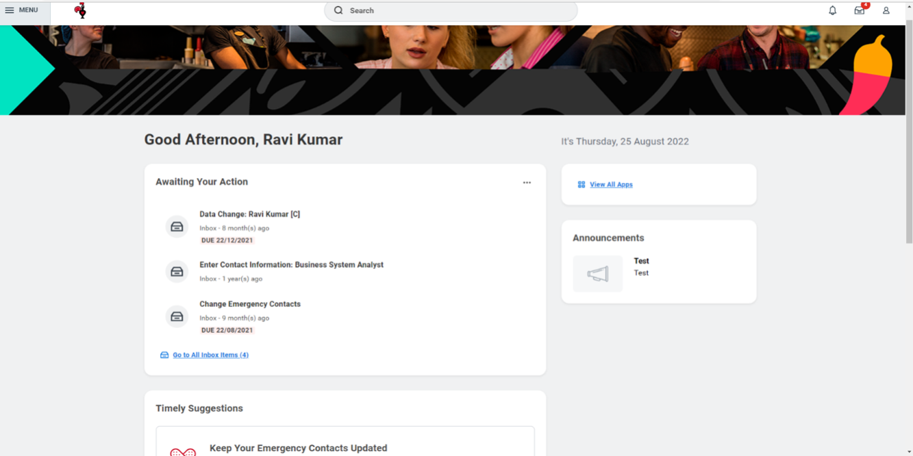Click the heart icon in Timely Suggestions
The height and width of the screenshot is (456, 913).
click(x=183, y=452)
